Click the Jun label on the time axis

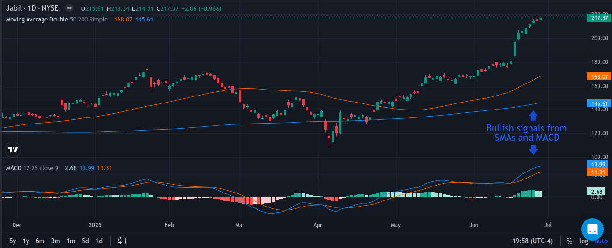click(x=474, y=225)
